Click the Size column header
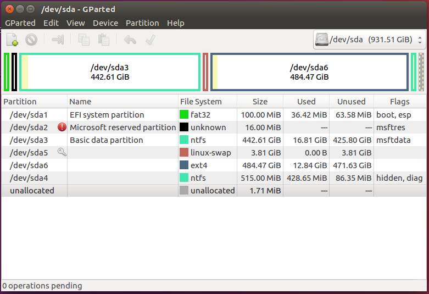 [x=260, y=102]
